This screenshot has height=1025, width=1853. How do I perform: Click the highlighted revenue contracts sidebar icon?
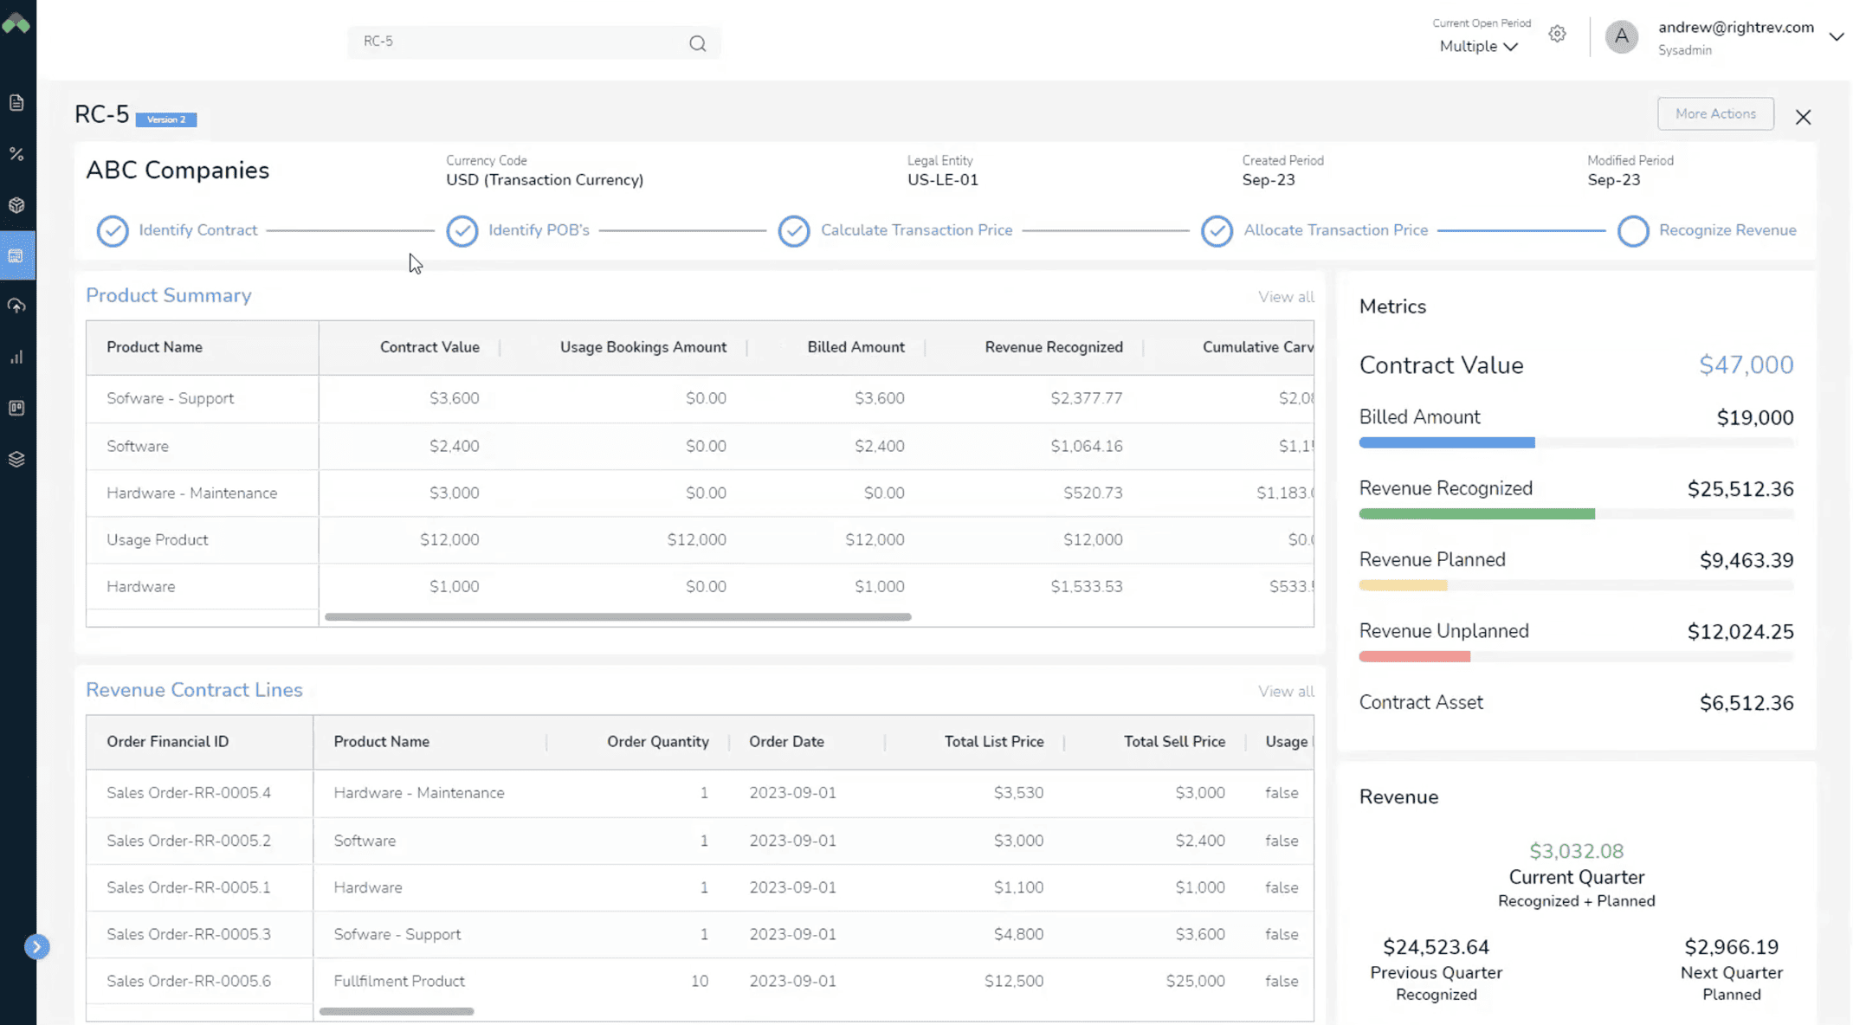tap(17, 255)
